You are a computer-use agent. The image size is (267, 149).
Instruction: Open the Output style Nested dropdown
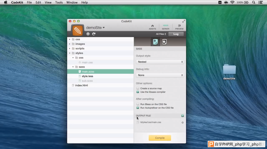coord(160,62)
